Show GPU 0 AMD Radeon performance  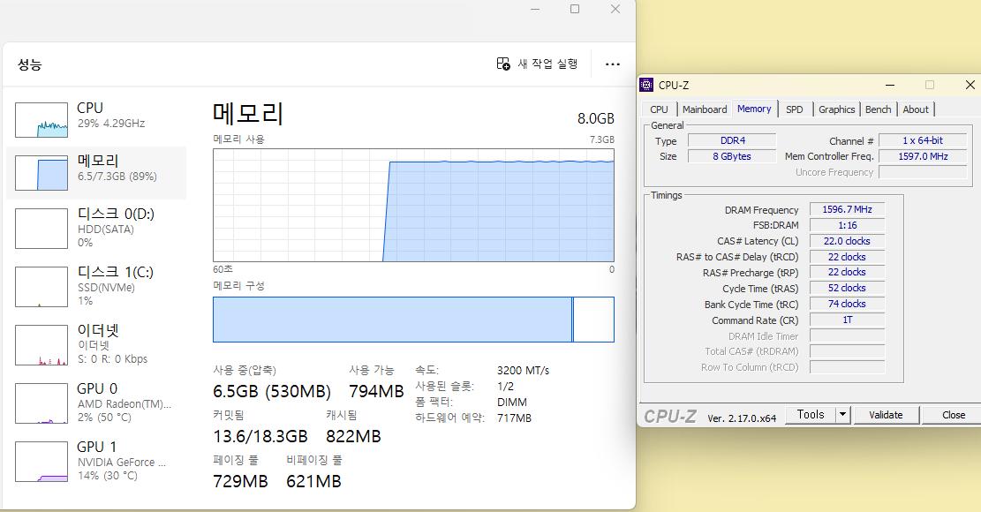click(x=42, y=403)
